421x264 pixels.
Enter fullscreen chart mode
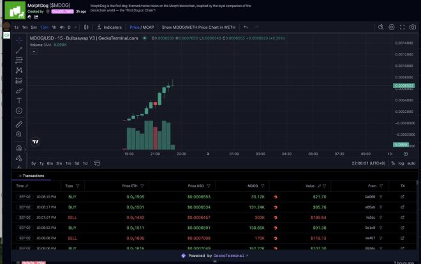[402, 27]
